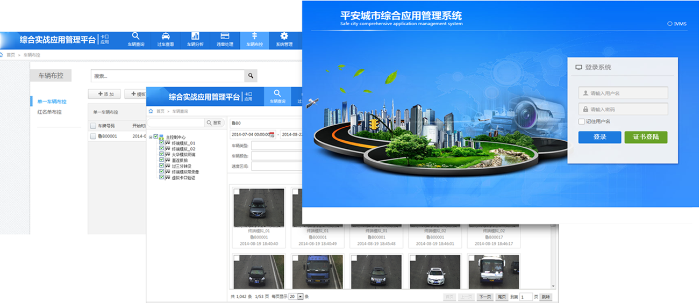This screenshot has width=700, height=303.
Task: Click 搜索 magnifier button above device tree
Action: [213, 123]
